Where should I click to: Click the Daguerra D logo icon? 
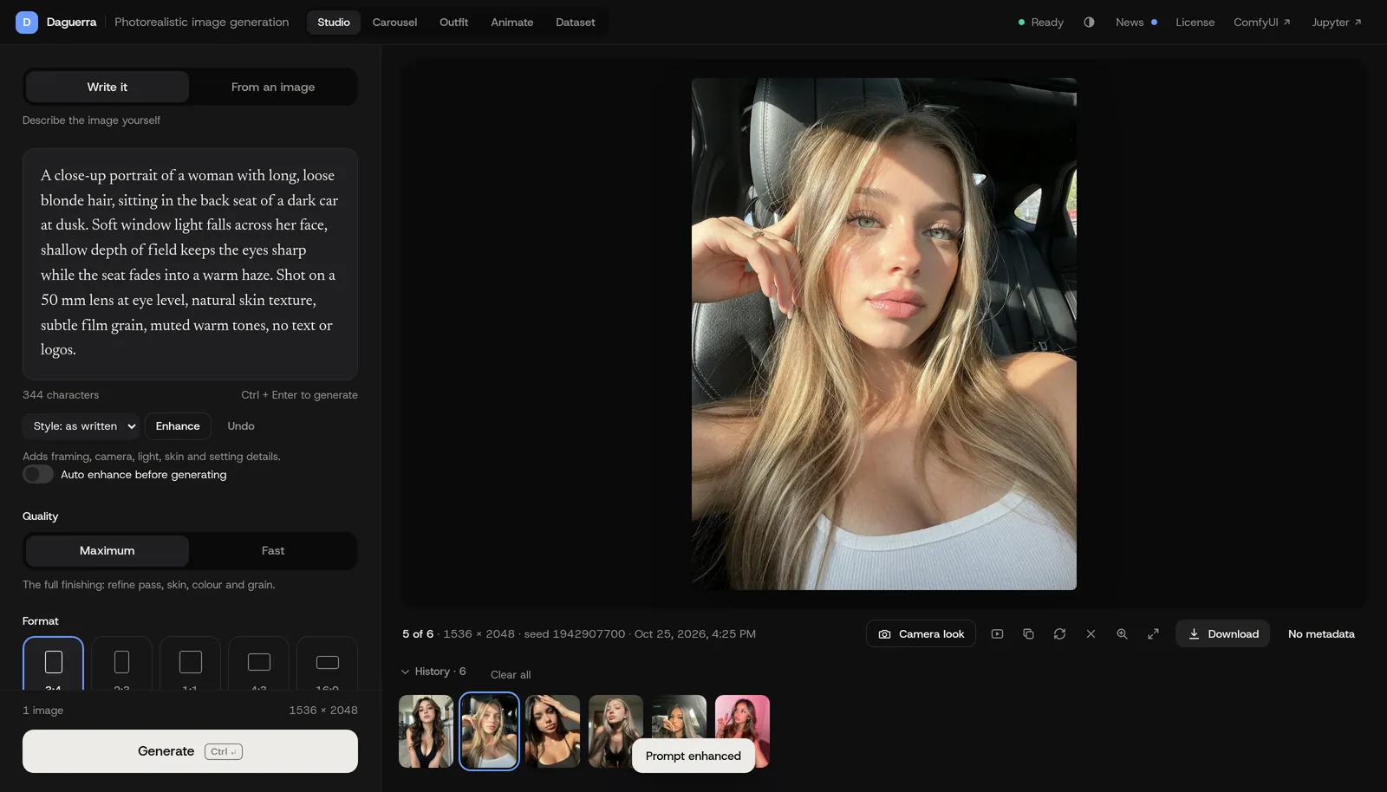click(26, 22)
